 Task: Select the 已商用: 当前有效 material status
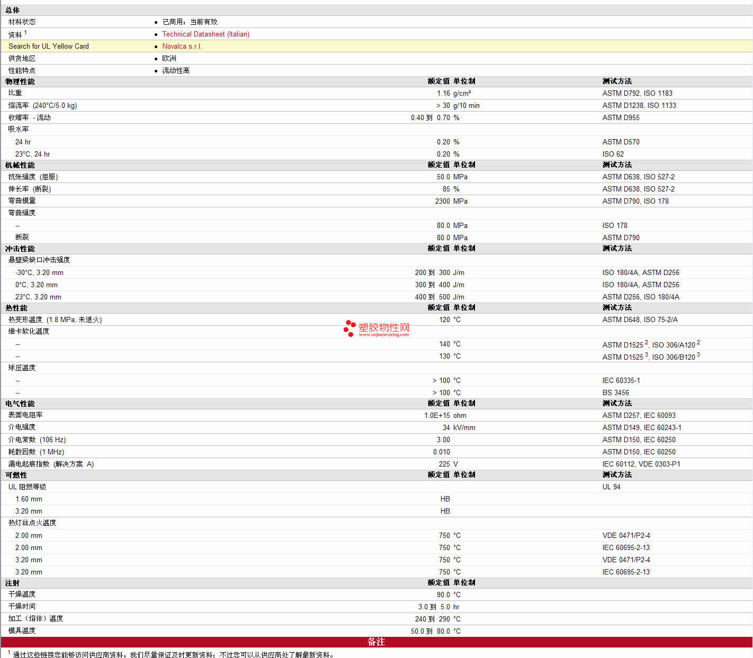190,22
